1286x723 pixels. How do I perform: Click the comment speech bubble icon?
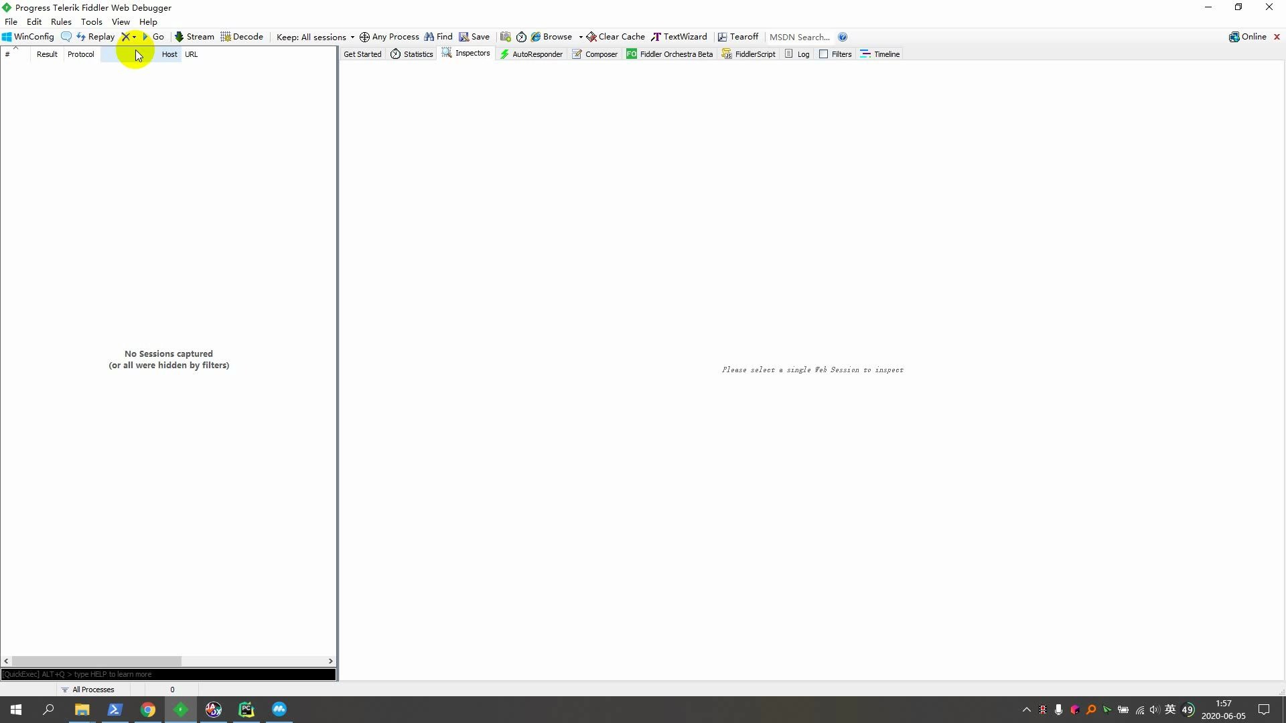[x=66, y=37]
